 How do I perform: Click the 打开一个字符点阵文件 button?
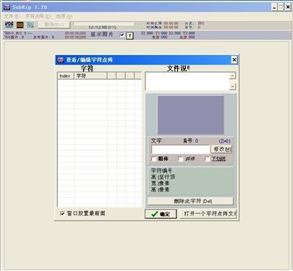[x=208, y=214]
